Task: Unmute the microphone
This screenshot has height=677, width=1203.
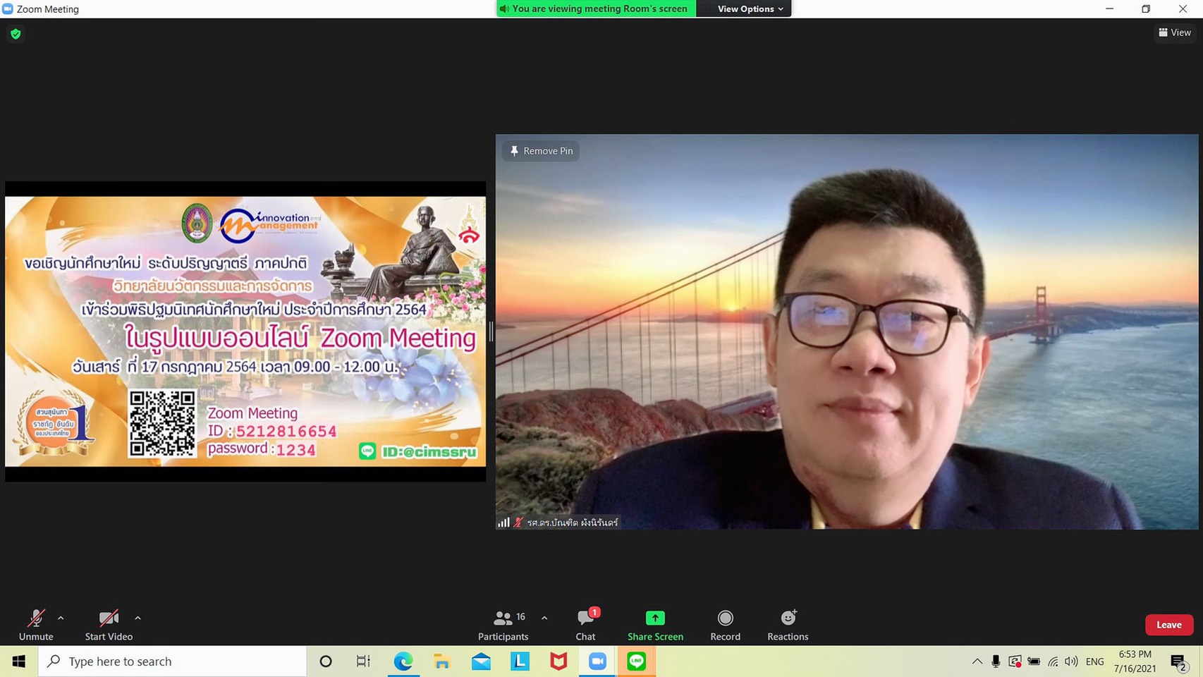Action: [36, 624]
